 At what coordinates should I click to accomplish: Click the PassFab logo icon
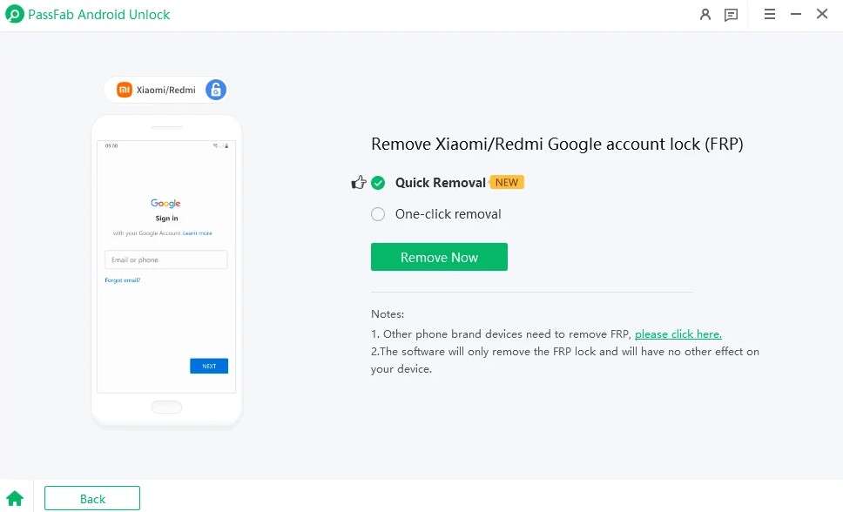pos(15,14)
